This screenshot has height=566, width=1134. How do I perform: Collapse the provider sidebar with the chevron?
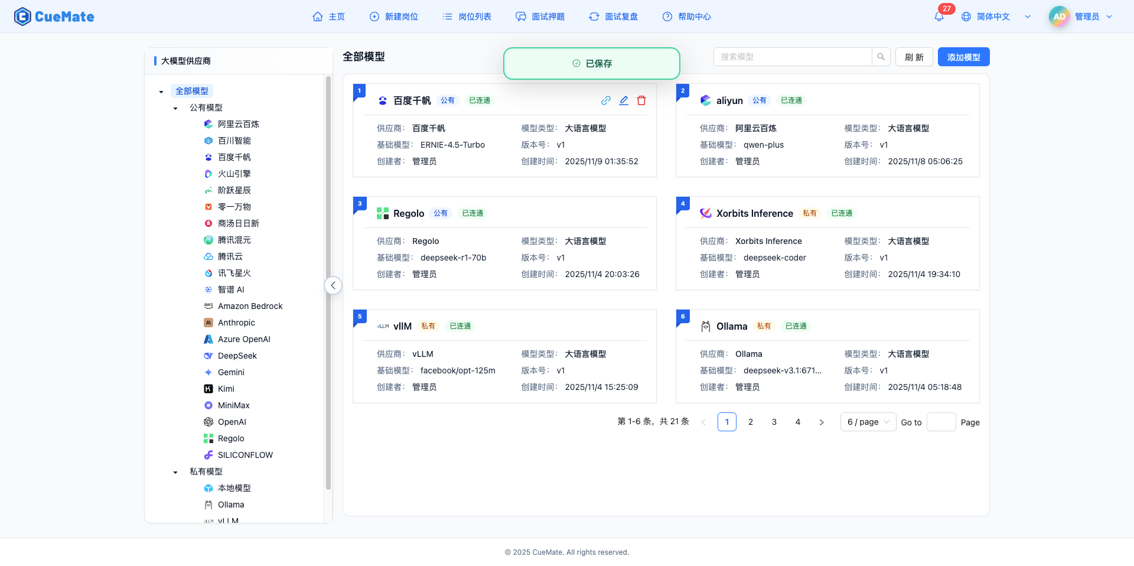333,285
